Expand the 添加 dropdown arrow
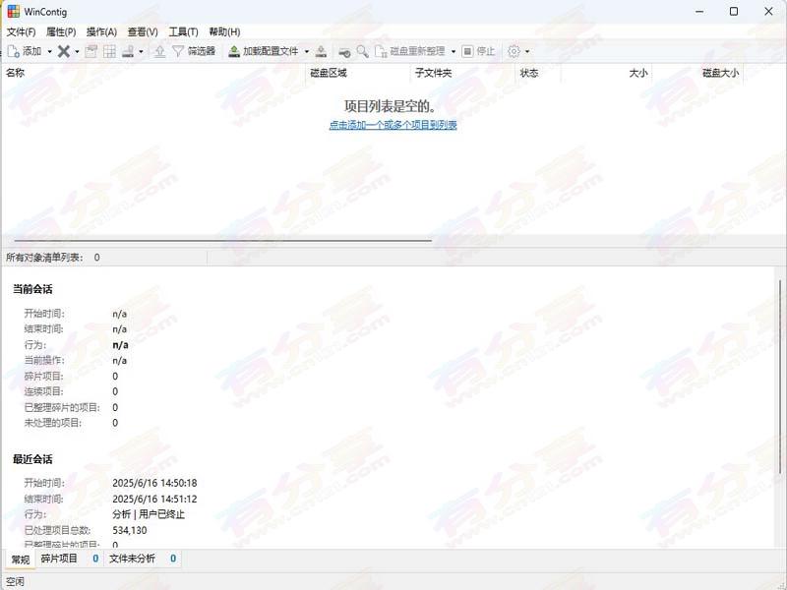The width and height of the screenshot is (787, 590). [x=50, y=51]
